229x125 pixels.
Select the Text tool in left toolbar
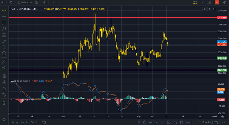[x=4, y=47]
